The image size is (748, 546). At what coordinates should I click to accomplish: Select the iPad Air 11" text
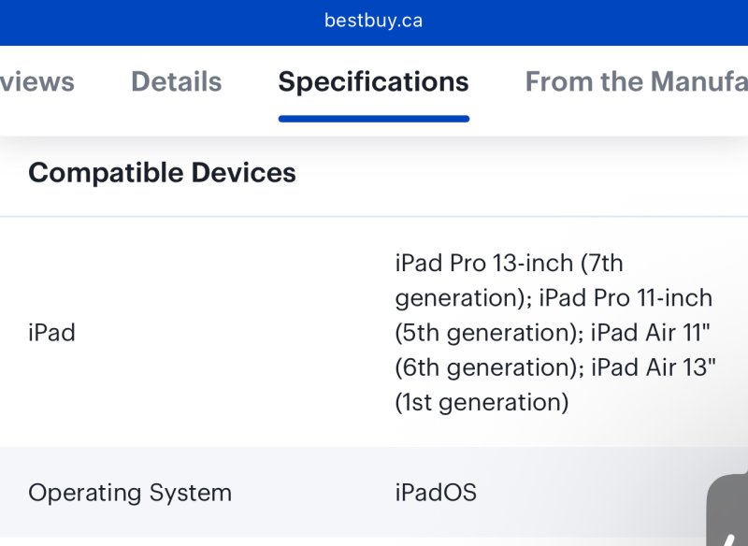coord(651,333)
